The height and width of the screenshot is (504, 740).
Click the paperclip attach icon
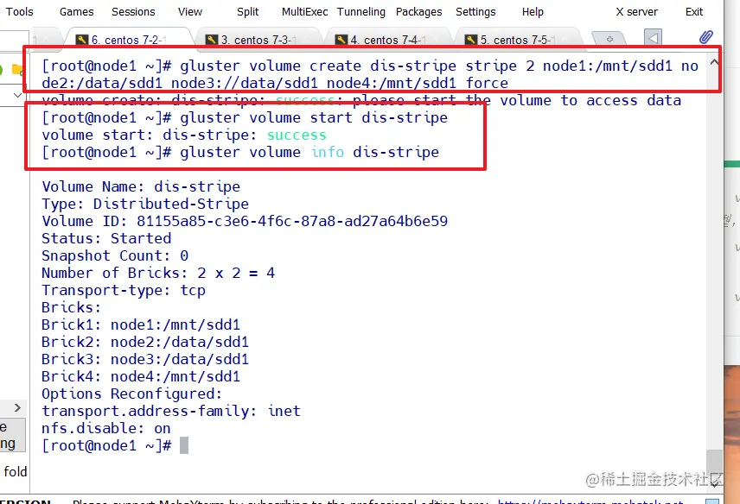coord(706,37)
